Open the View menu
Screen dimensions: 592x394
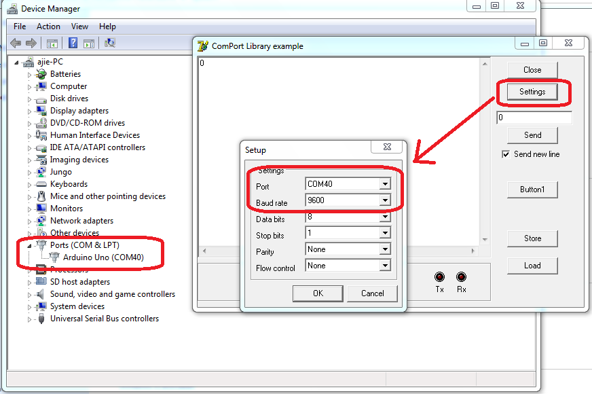click(79, 26)
